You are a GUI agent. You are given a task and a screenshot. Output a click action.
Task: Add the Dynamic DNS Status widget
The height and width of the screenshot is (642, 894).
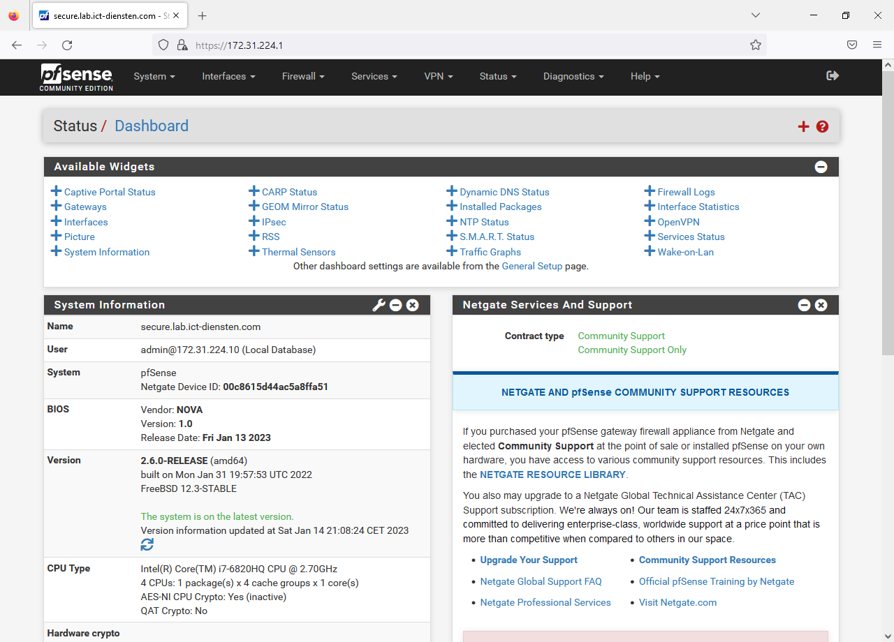[498, 192]
